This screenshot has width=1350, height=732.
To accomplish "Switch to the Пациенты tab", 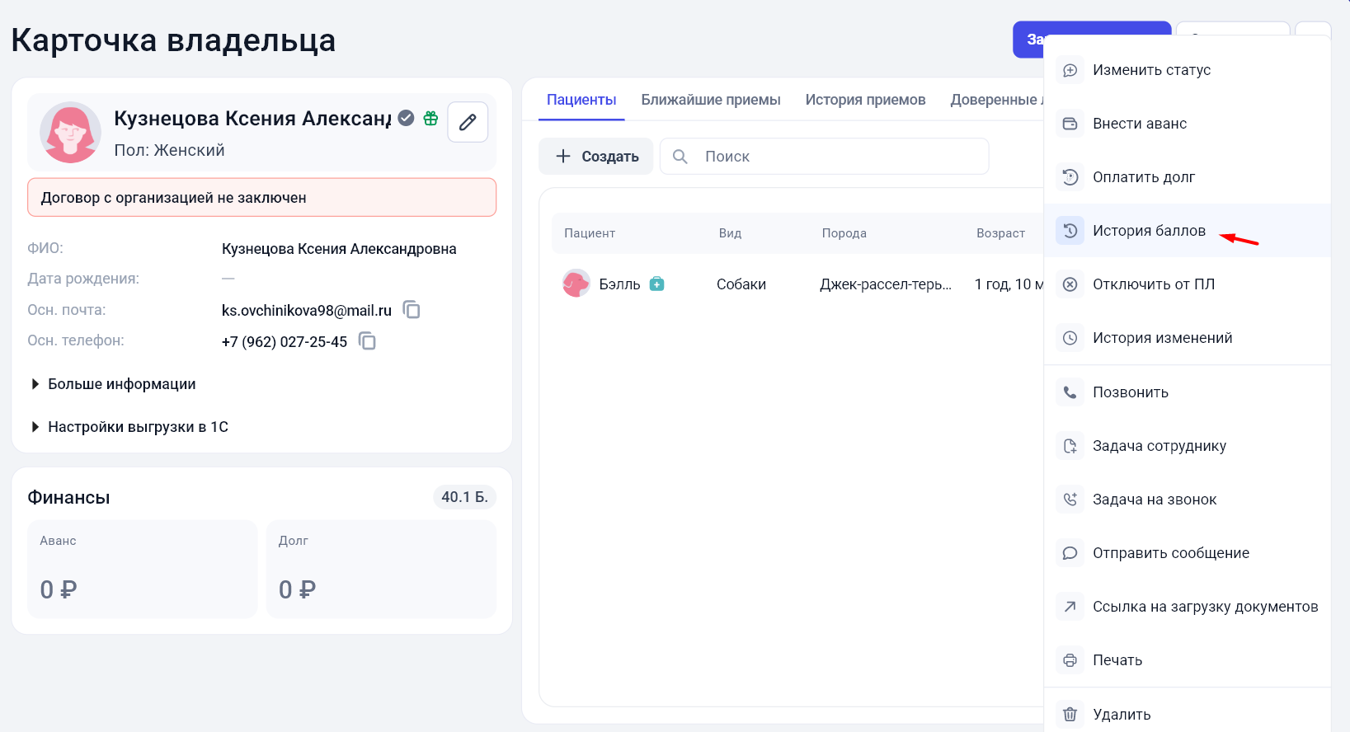I will tap(581, 100).
